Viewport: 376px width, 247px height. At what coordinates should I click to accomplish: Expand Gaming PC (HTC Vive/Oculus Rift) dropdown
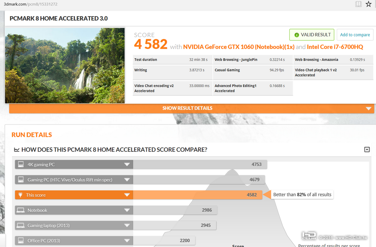point(127,180)
